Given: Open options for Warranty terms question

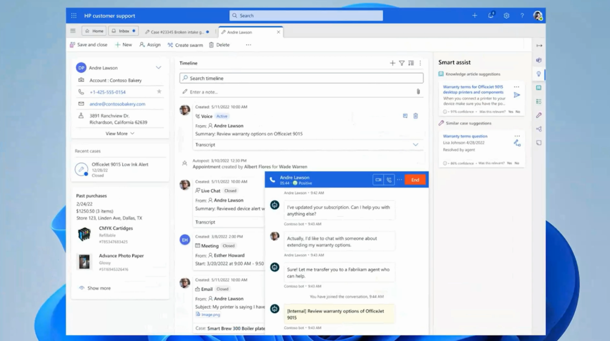Looking at the screenshot, I should [517, 136].
